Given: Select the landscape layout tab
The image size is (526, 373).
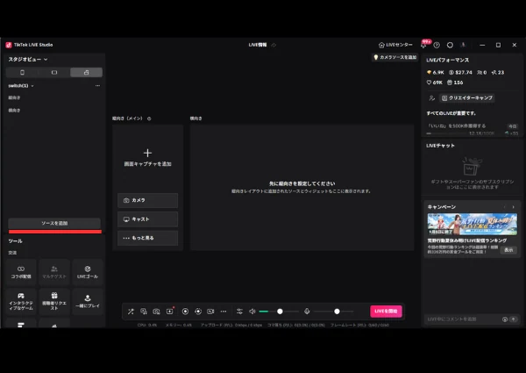Looking at the screenshot, I should 54,73.
